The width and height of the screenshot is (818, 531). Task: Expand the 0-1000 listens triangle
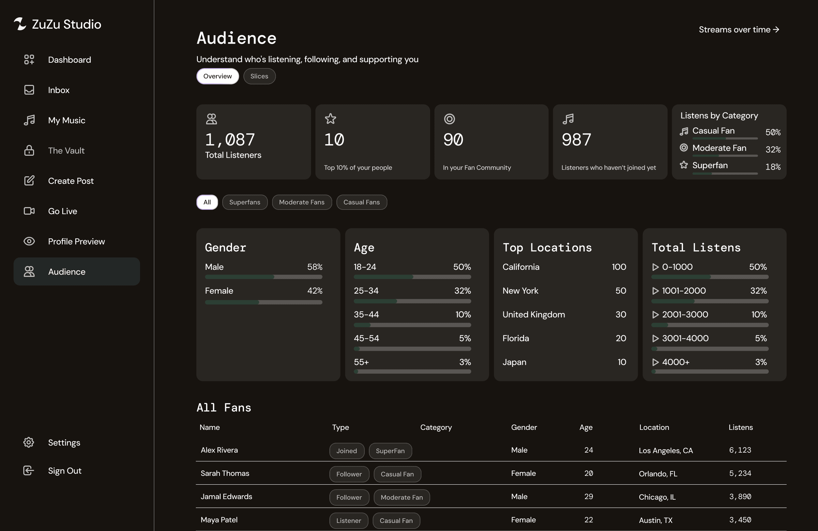click(x=655, y=267)
